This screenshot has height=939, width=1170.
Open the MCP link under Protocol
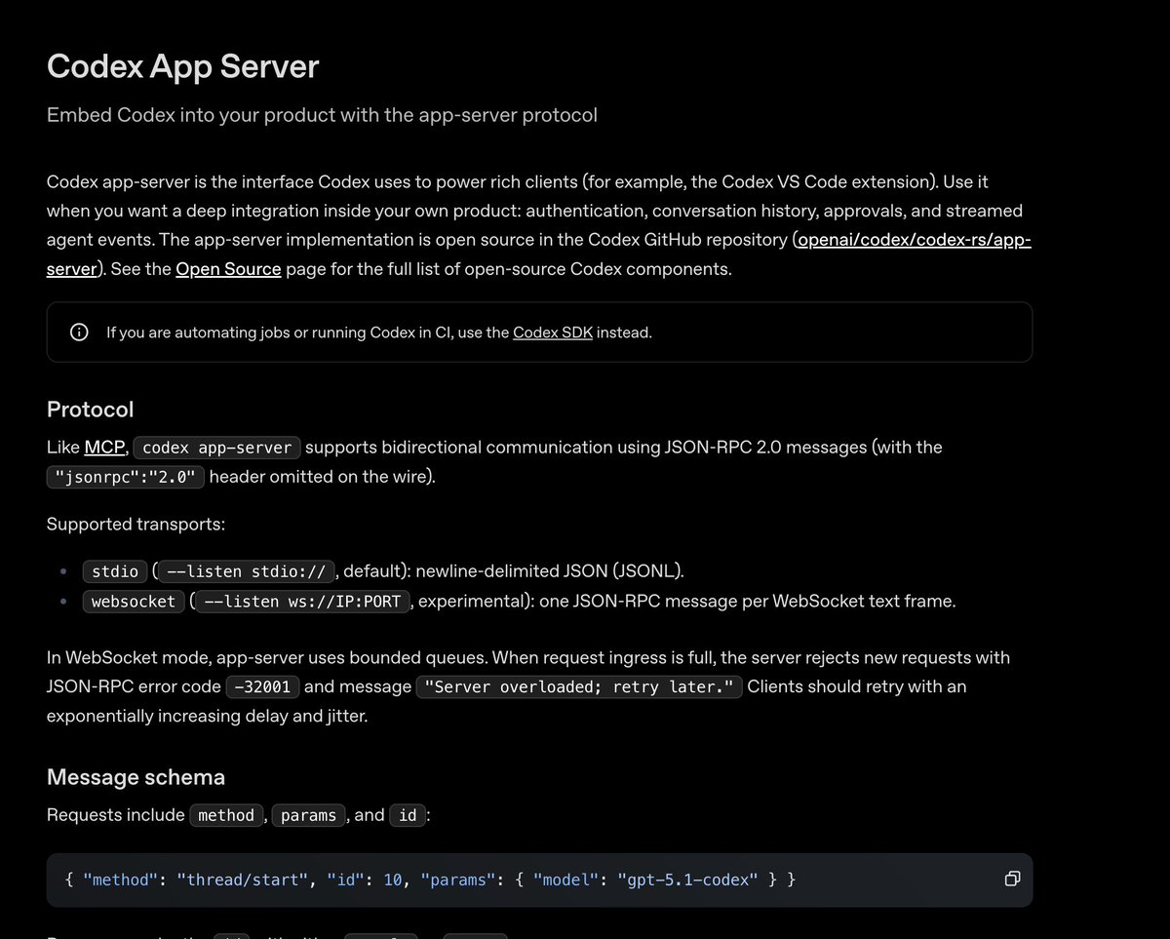[104, 448]
